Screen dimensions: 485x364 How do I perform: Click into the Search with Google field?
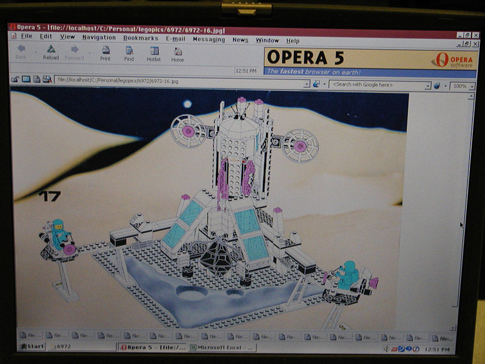[376, 85]
